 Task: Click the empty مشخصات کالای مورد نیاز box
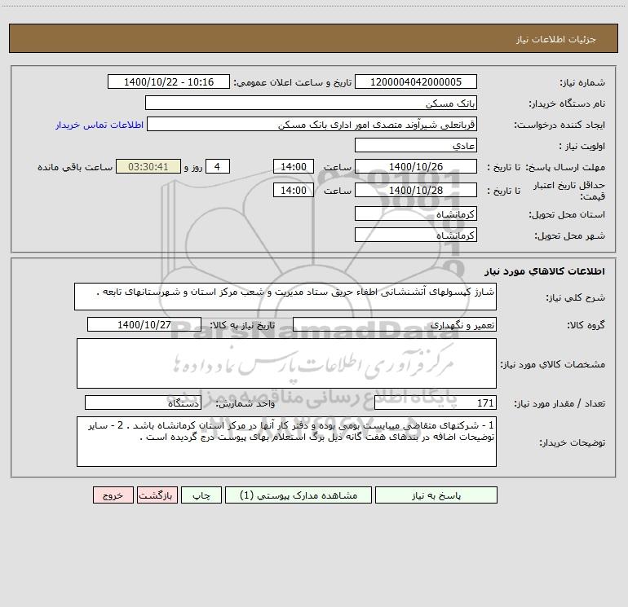point(286,363)
